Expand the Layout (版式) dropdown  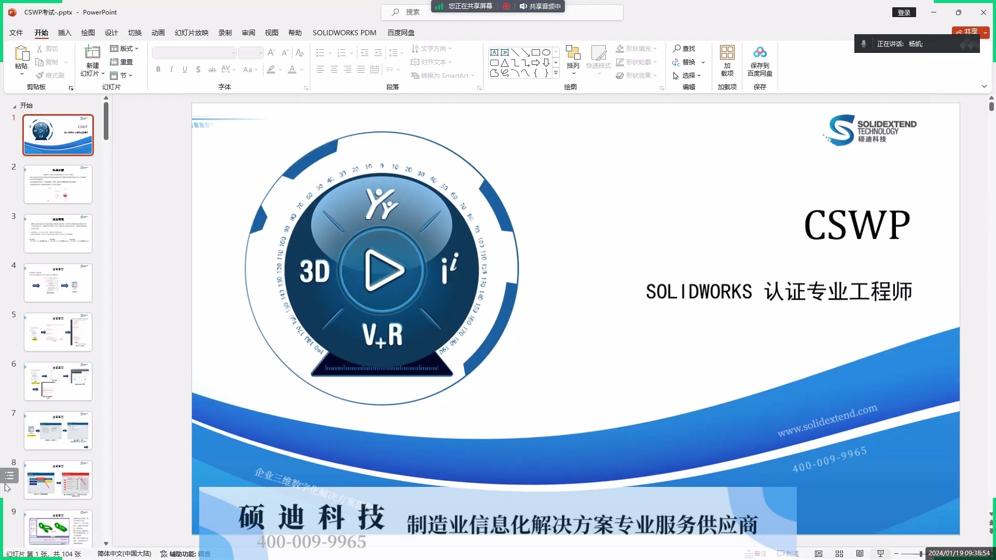pyautogui.click(x=125, y=48)
